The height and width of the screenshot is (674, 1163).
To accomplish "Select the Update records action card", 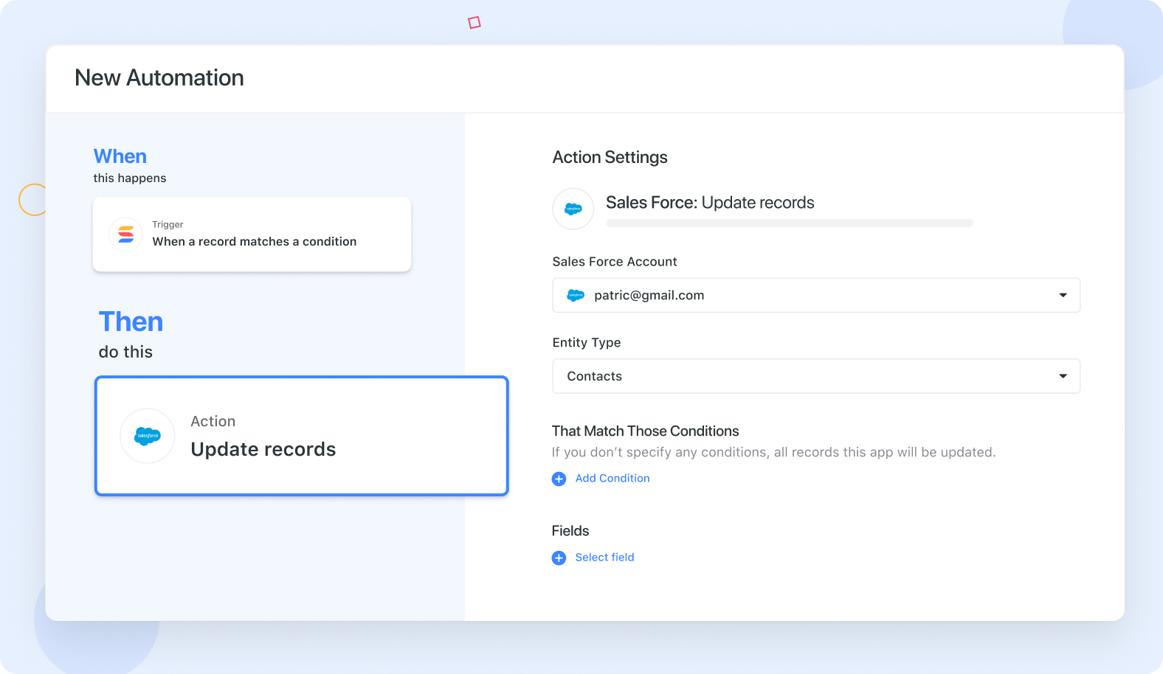I will click(x=302, y=436).
